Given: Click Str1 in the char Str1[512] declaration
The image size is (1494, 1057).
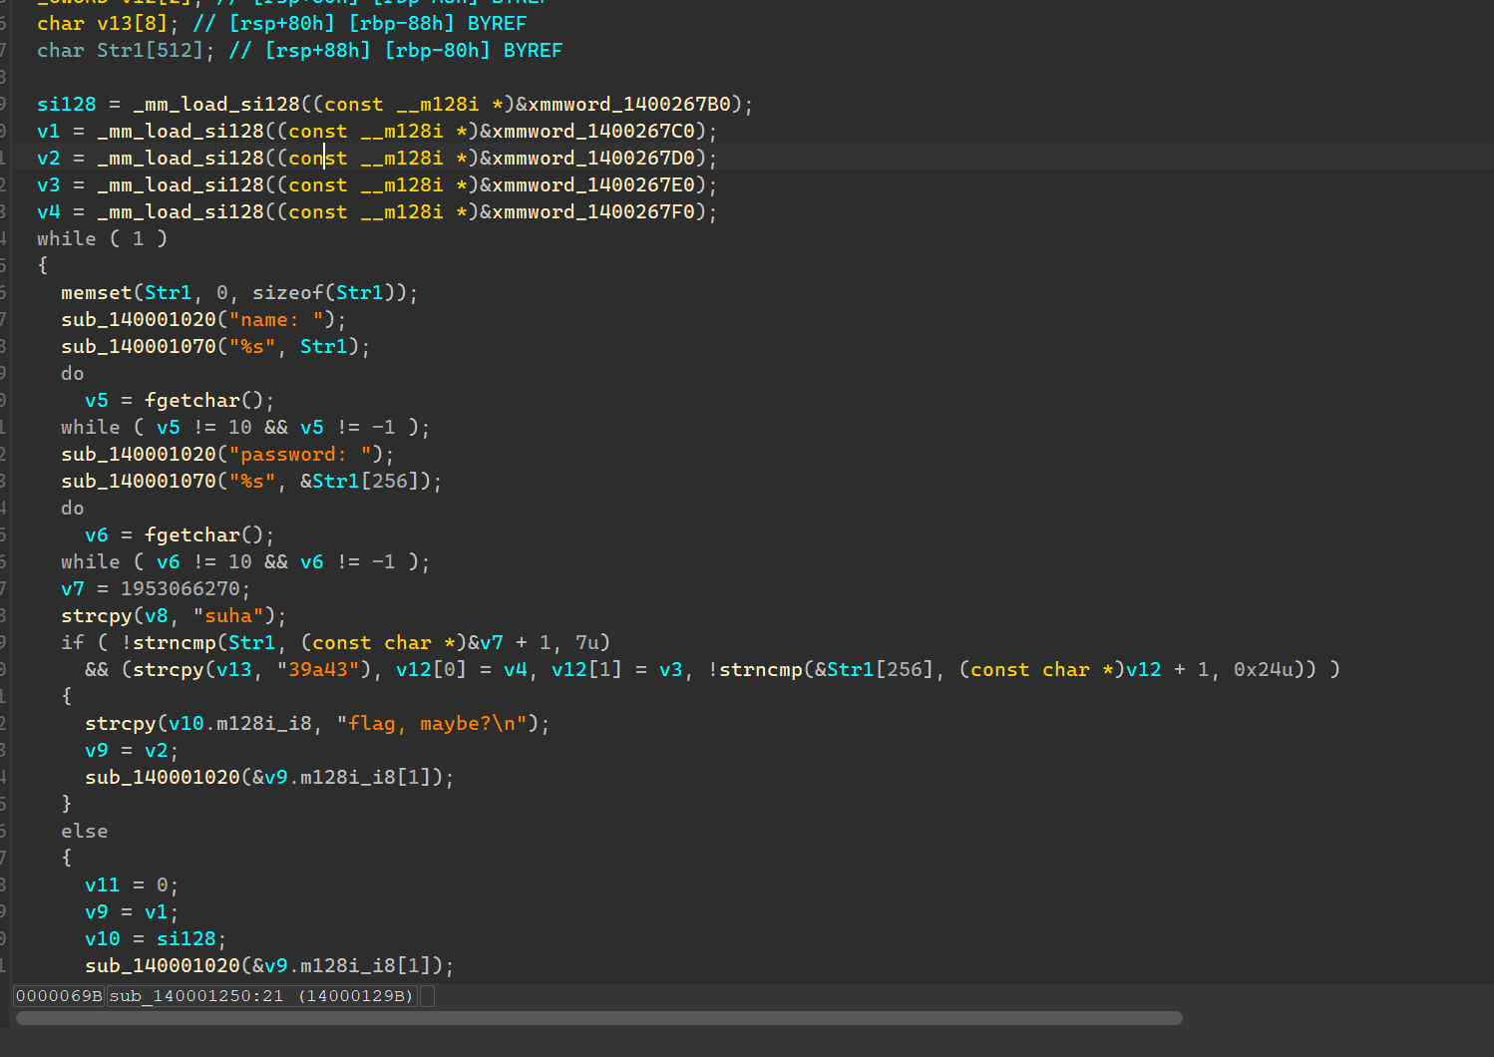Looking at the screenshot, I should coord(120,51).
